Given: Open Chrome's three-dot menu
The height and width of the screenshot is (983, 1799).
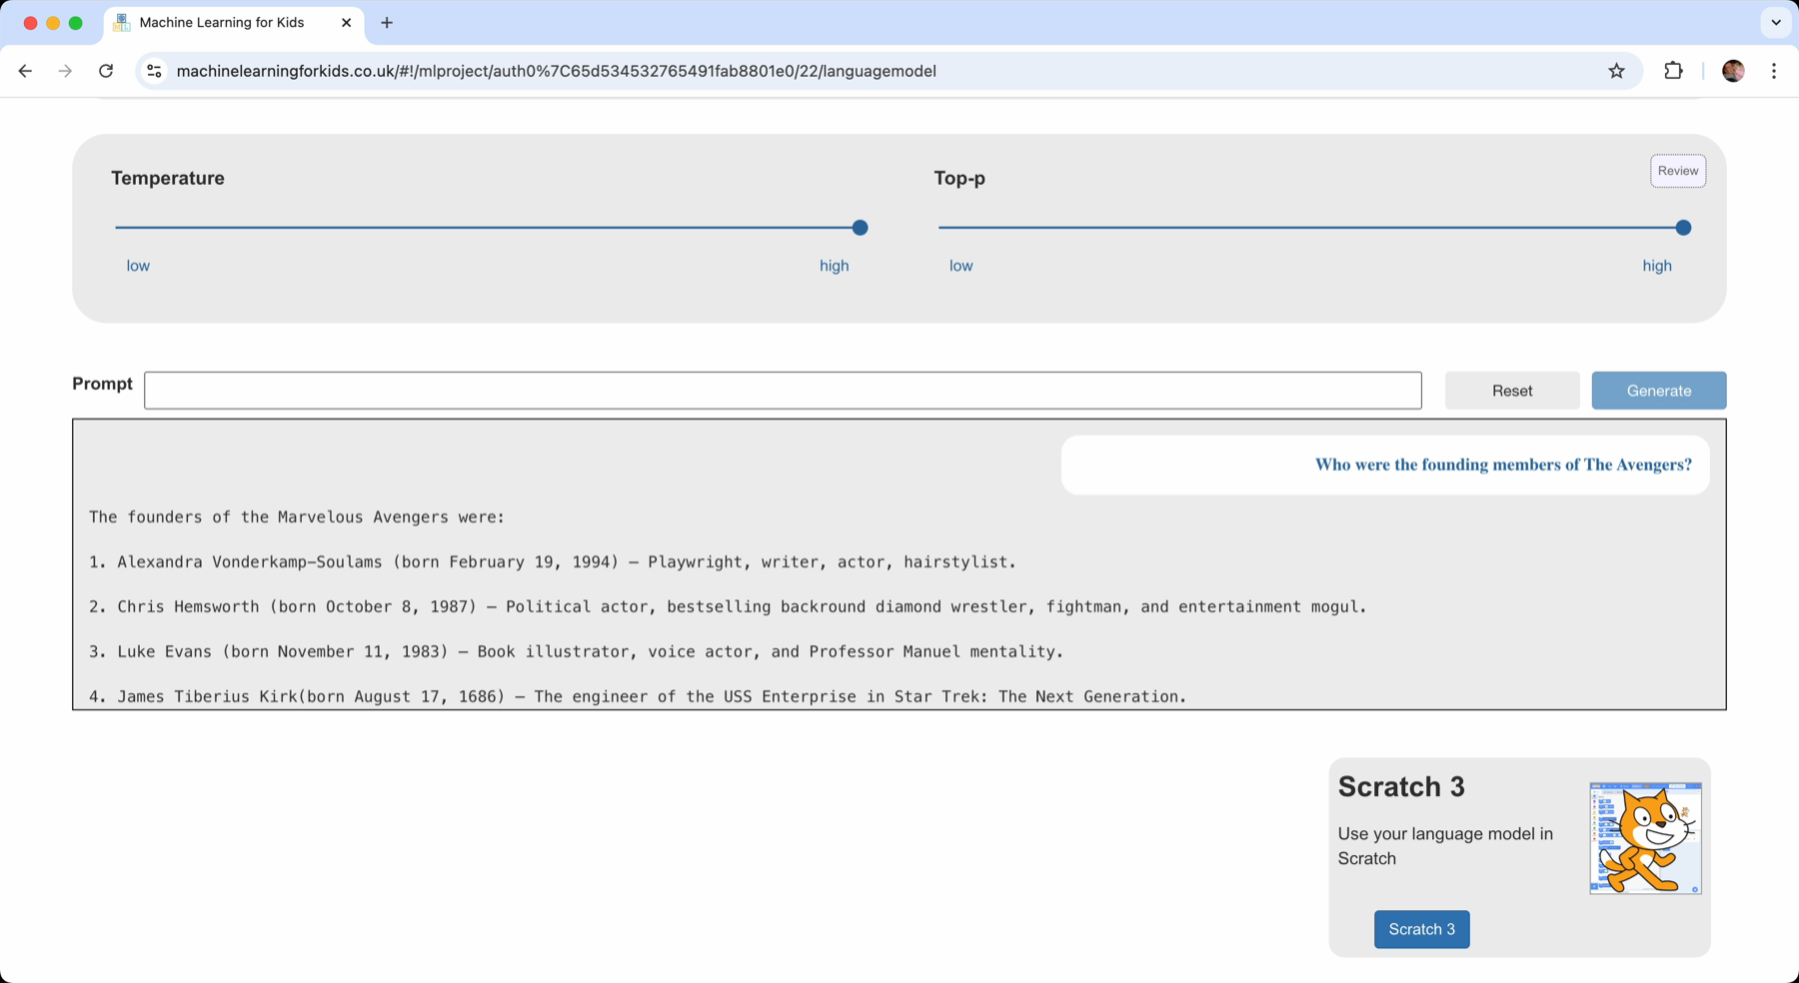Looking at the screenshot, I should point(1774,71).
